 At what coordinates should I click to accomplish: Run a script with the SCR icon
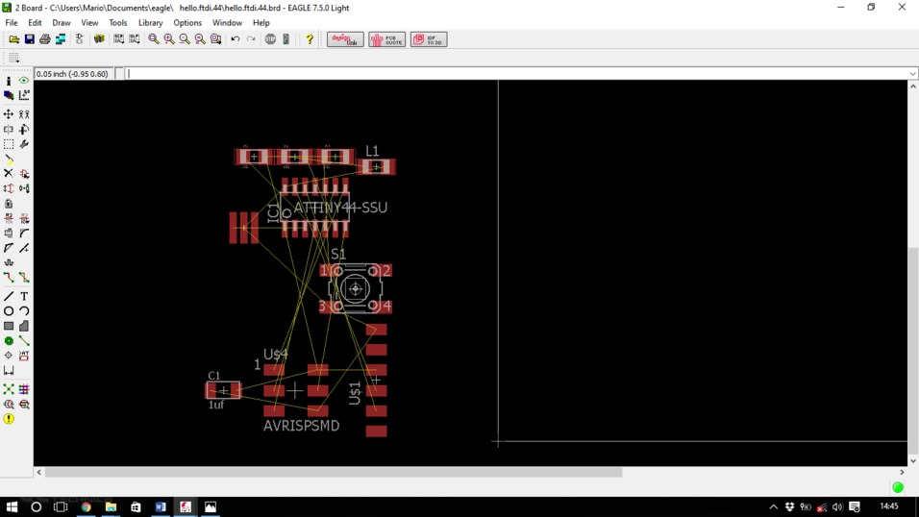tap(119, 39)
